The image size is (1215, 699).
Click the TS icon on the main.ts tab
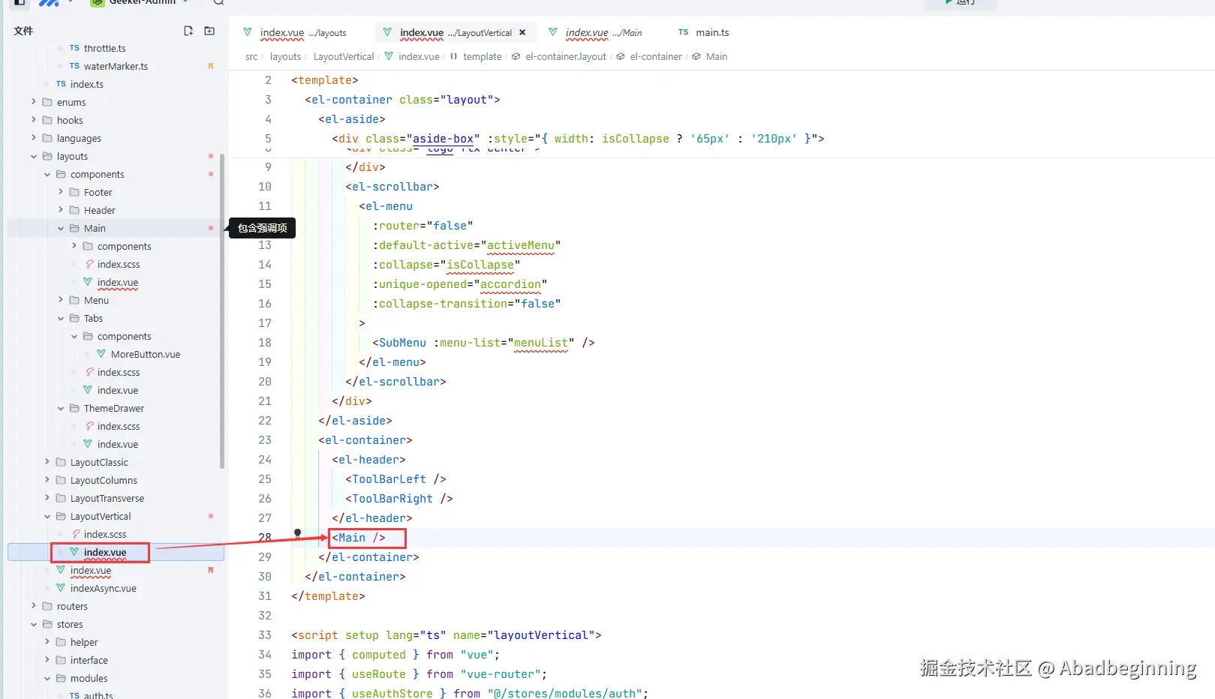point(683,32)
